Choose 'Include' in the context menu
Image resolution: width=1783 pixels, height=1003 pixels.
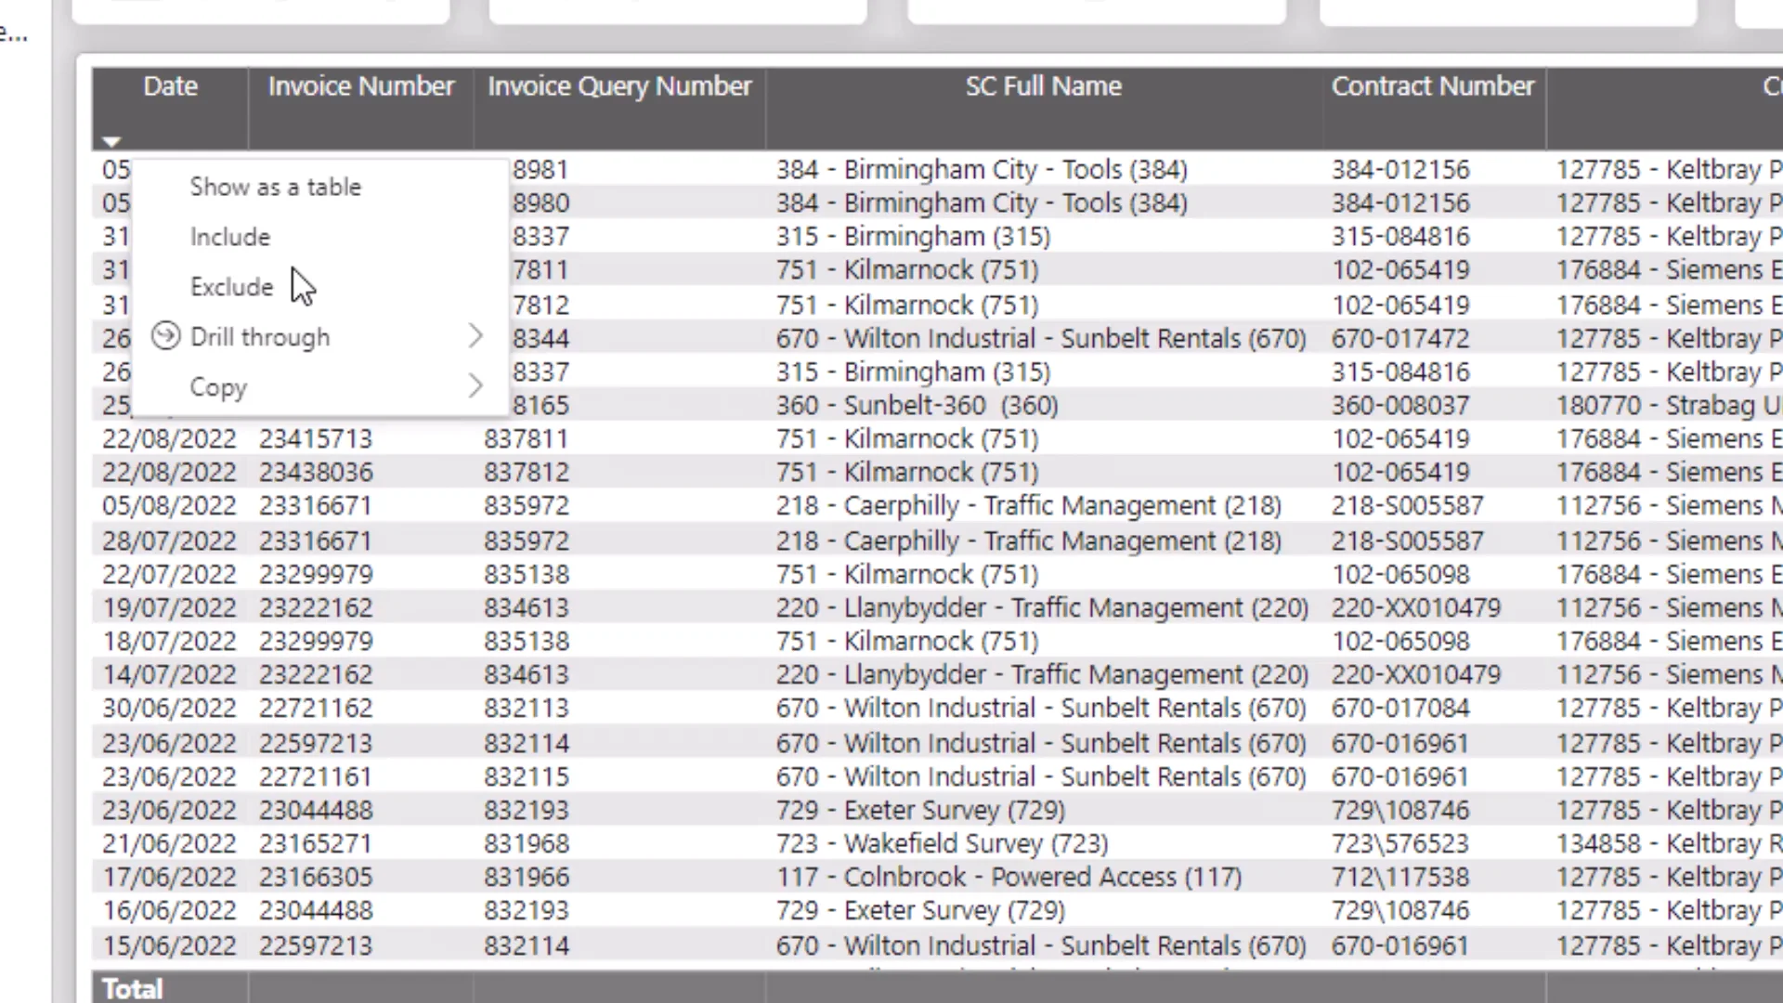point(229,237)
